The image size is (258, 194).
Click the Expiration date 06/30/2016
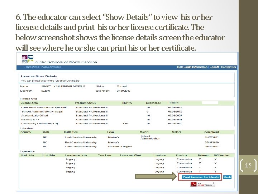pyautogui.click(x=123, y=91)
